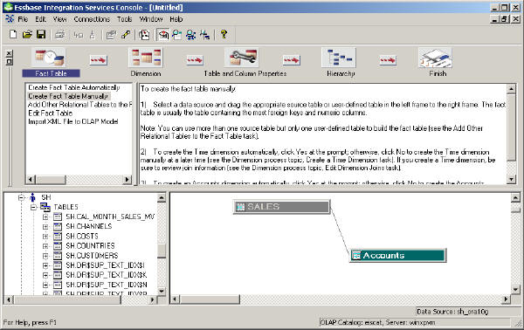Click the Fact Table label under its icon

click(51, 73)
